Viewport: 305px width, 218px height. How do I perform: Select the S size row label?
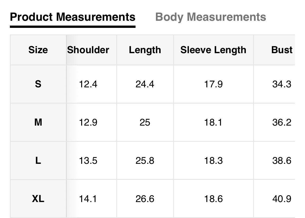point(38,84)
